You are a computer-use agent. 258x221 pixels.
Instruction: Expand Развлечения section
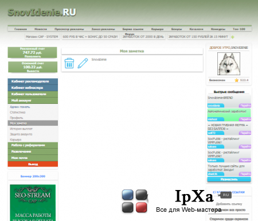(33, 152)
